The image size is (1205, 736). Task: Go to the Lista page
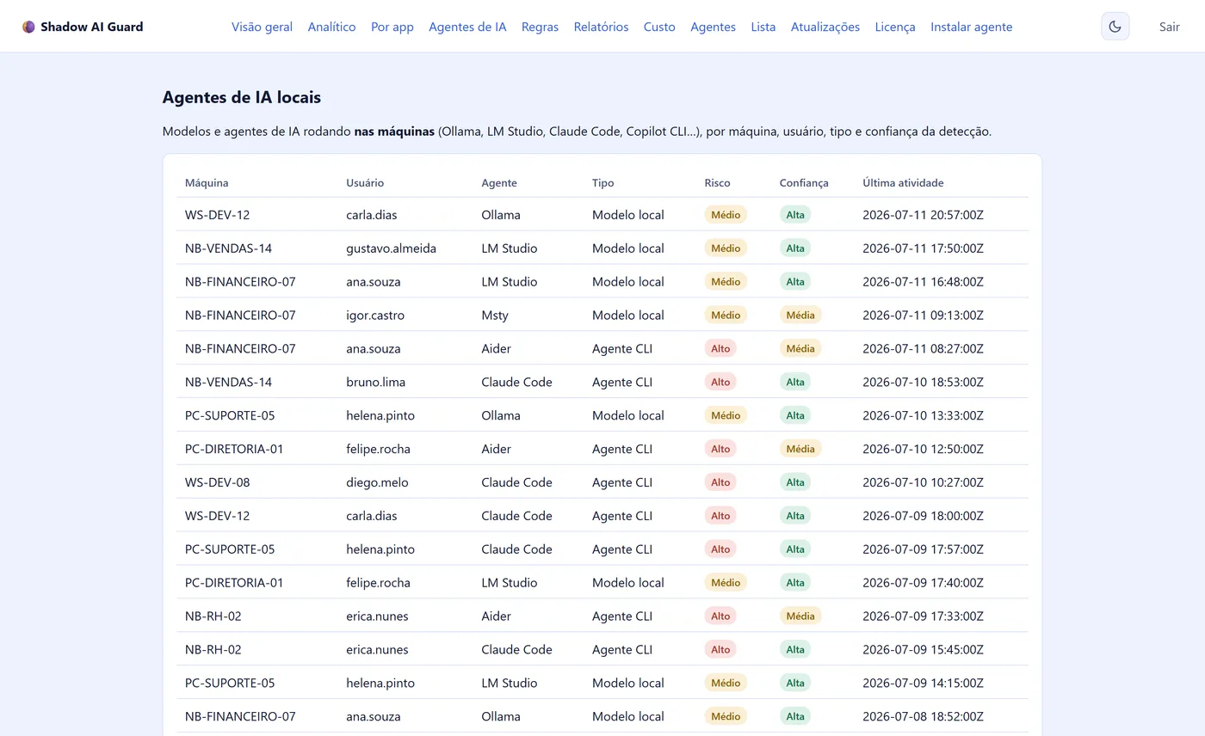pyautogui.click(x=763, y=27)
